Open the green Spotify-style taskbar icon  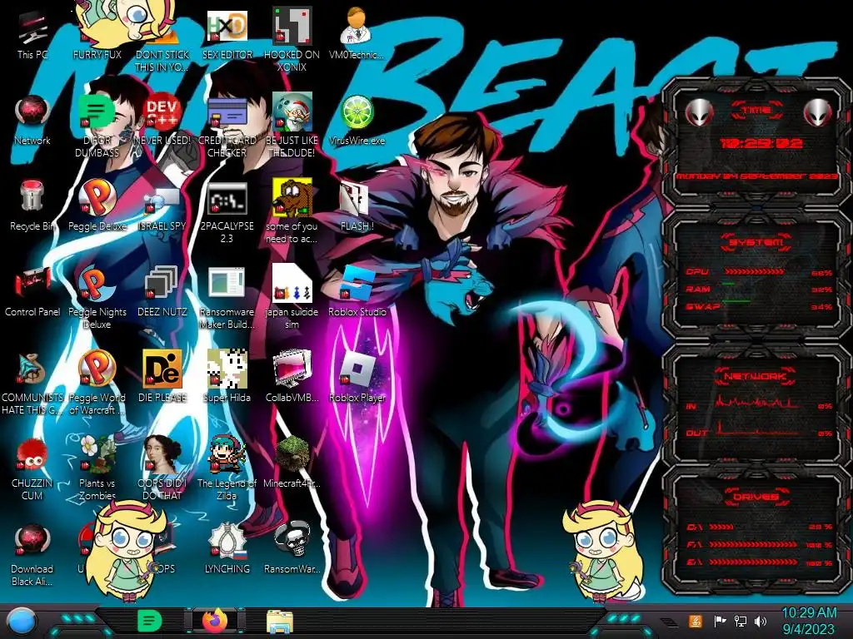(x=150, y=621)
